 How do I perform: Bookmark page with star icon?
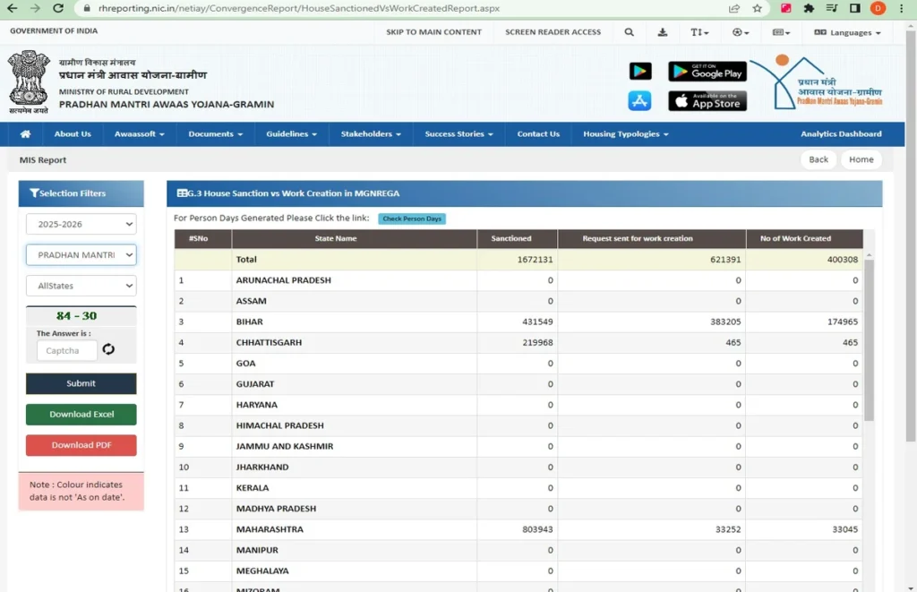pos(758,8)
